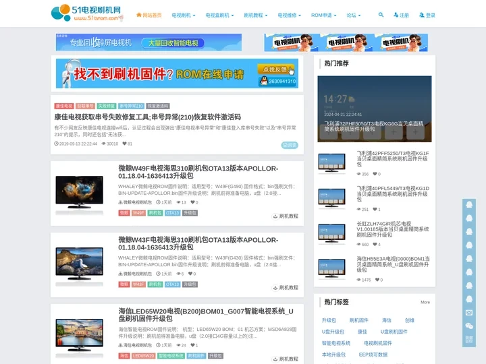Select the W49F tag
The width and height of the screenshot is (486, 364).
[x=138, y=213]
